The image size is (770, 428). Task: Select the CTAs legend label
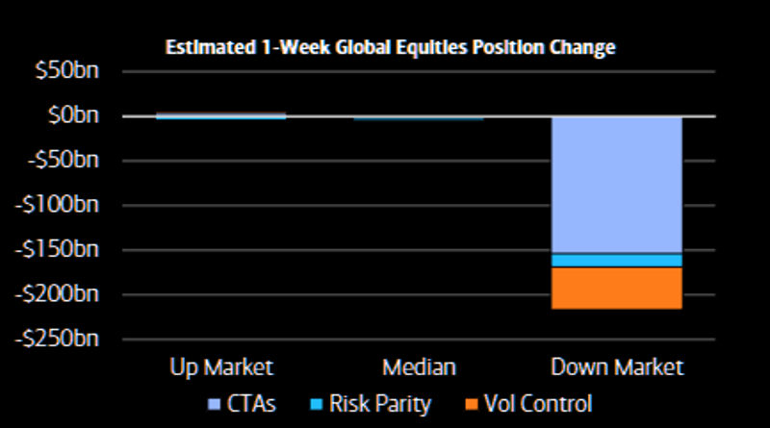pos(250,404)
